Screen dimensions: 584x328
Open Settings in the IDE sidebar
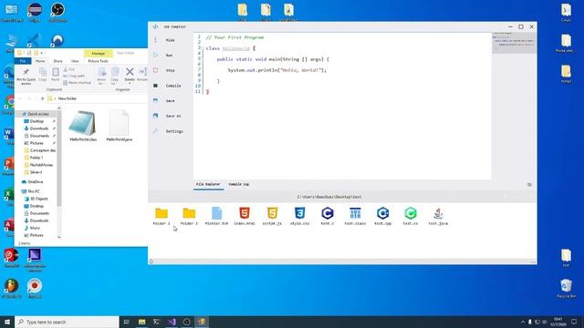[168, 131]
